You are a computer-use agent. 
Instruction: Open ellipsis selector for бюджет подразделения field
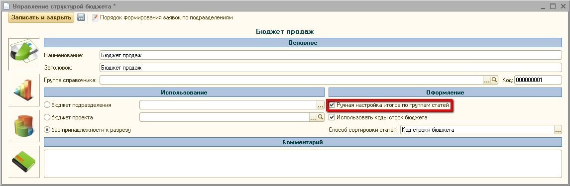[320, 105]
